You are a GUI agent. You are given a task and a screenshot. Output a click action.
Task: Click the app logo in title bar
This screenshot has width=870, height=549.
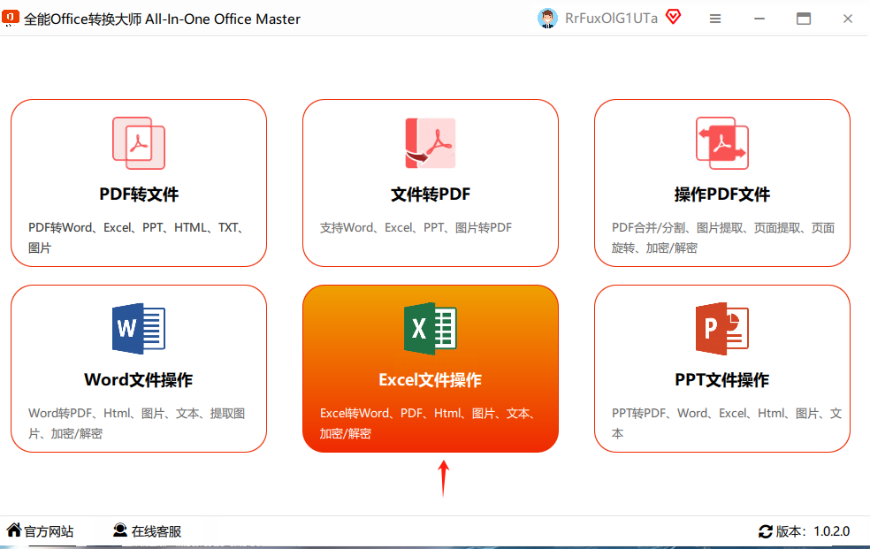pyautogui.click(x=11, y=18)
